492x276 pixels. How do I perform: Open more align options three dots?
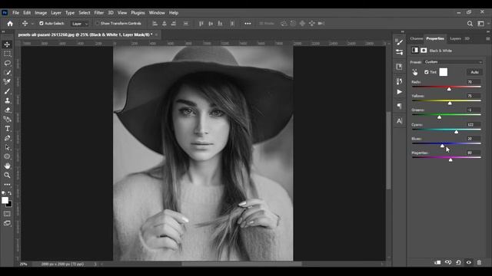[x=248, y=24]
